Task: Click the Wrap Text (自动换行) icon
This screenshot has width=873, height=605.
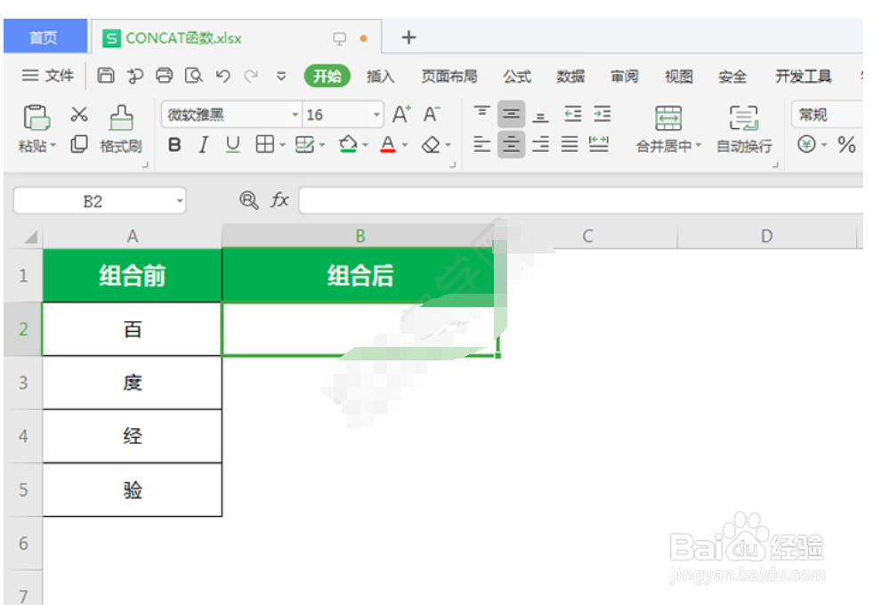Action: 743,127
